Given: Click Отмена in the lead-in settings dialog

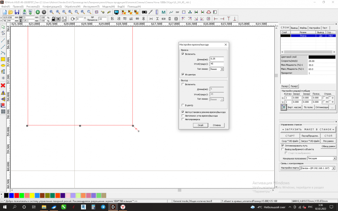Looking at the screenshot, I should (217, 125).
